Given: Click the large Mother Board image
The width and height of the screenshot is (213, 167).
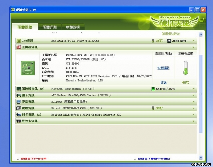Looking at the screenshot, I should point(28,68).
